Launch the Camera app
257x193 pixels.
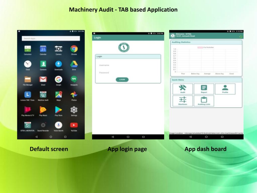pyautogui.click(x=58, y=49)
